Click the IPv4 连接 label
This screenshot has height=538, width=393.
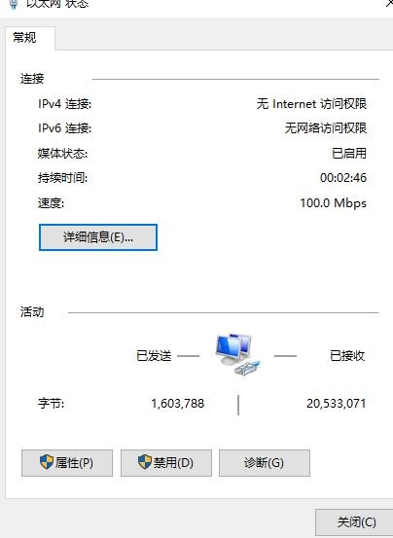[x=64, y=104]
